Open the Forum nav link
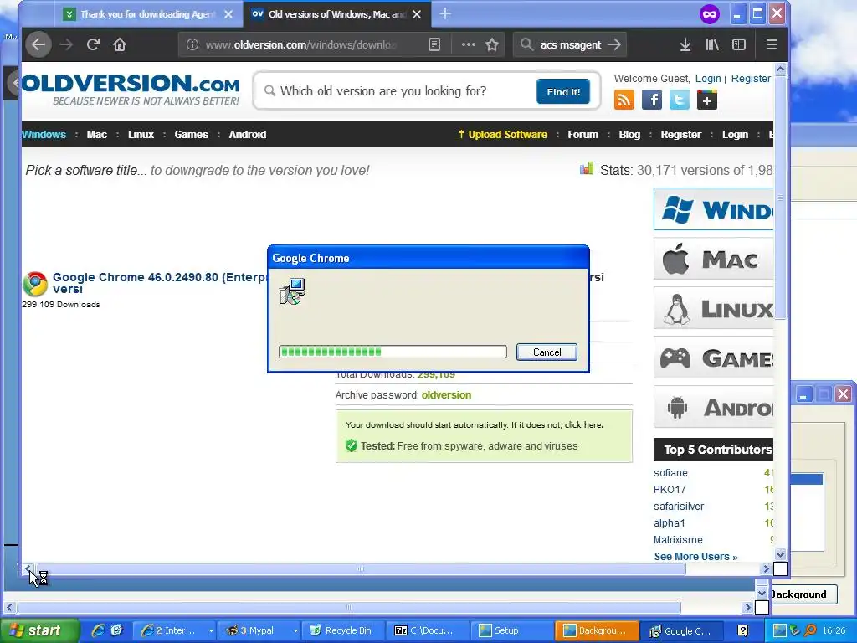 [x=582, y=135]
